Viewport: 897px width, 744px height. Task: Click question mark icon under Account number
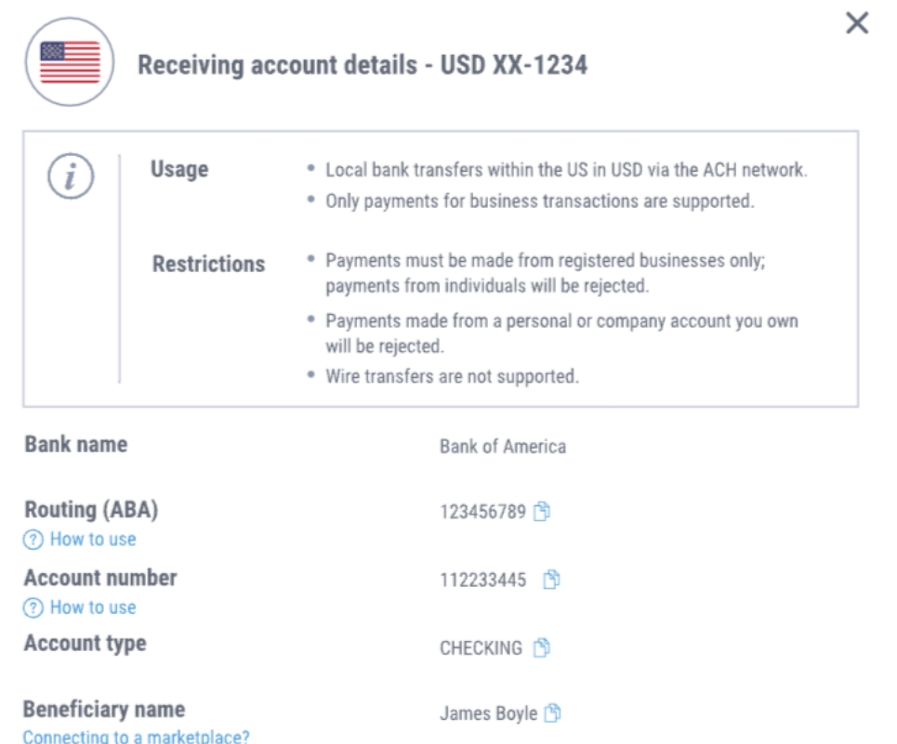(33, 608)
